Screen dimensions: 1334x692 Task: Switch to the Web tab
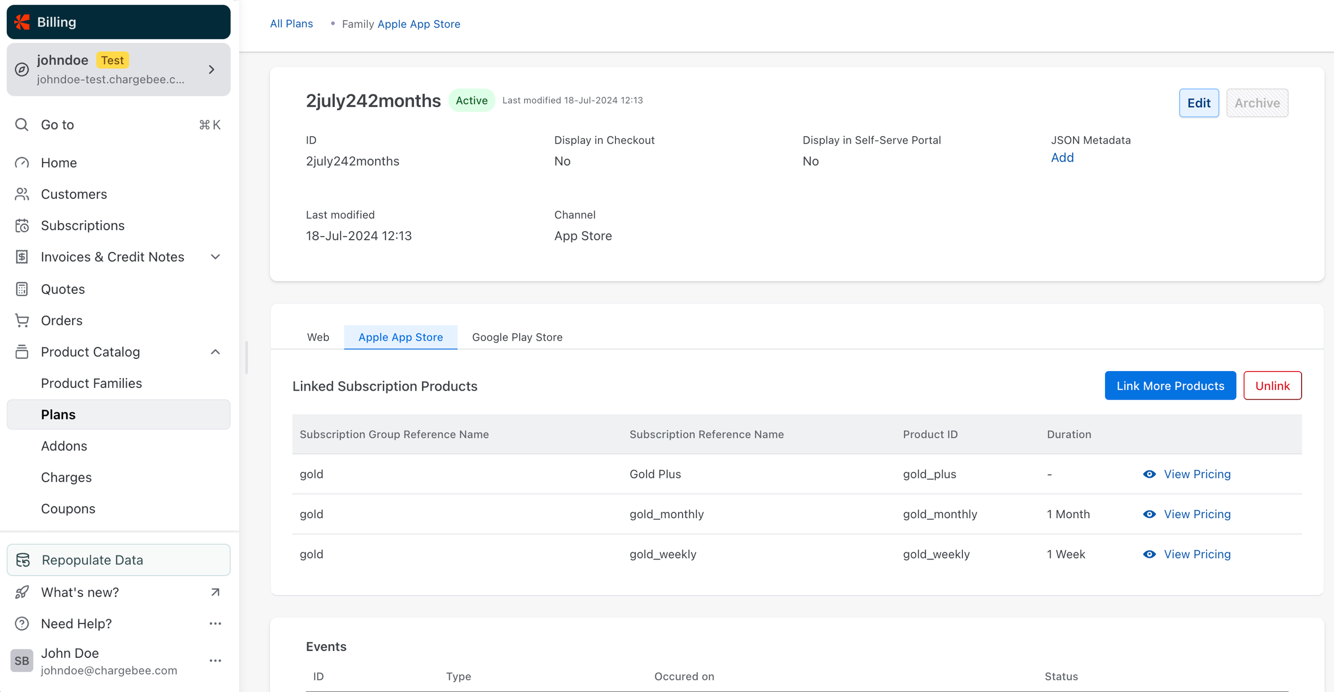[x=318, y=337]
